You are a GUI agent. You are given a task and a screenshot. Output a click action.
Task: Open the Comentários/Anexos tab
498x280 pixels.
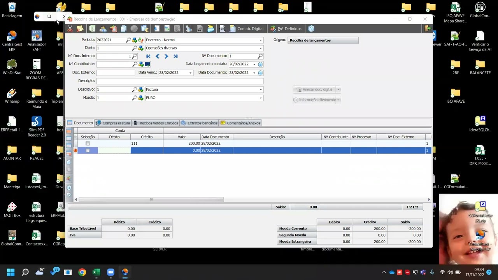pos(240,123)
